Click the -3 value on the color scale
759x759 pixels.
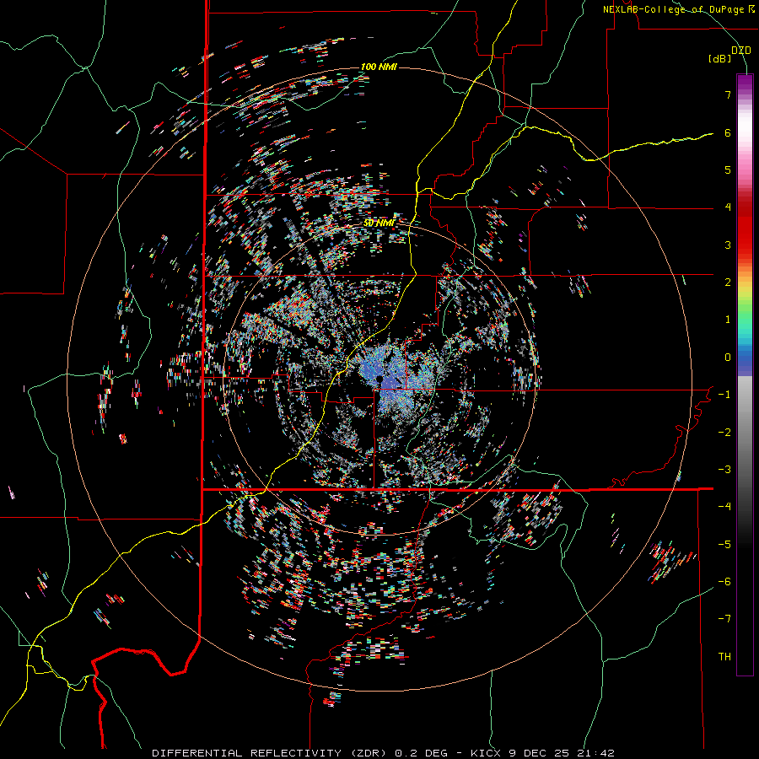click(x=724, y=469)
